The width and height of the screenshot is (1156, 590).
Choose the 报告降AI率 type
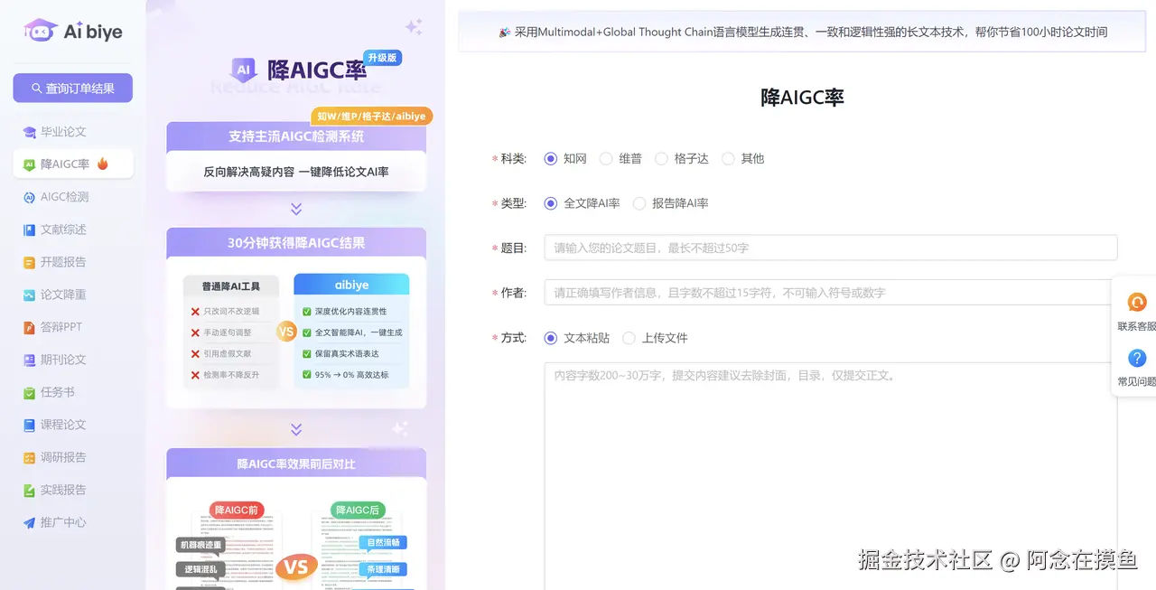tap(639, 203)
